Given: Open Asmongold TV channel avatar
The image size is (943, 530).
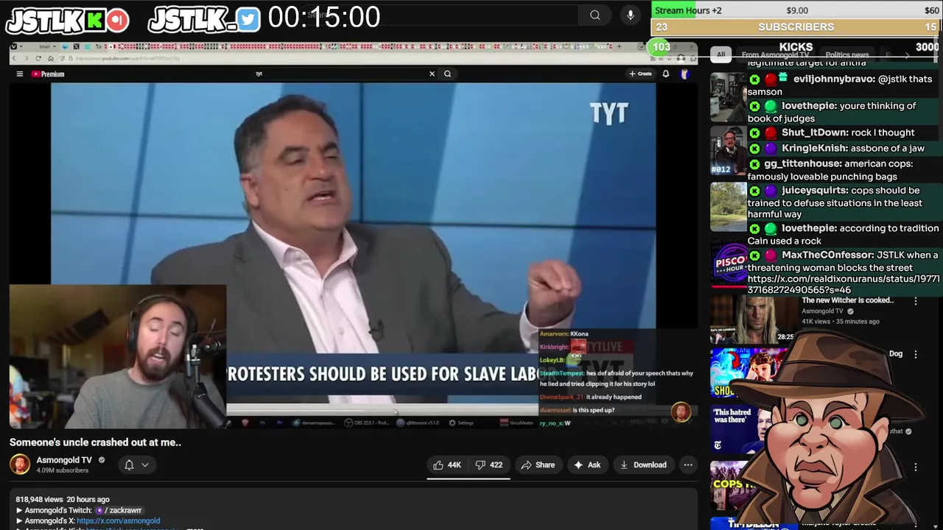Looking at the screenshot, I should (x=20, y=464).
